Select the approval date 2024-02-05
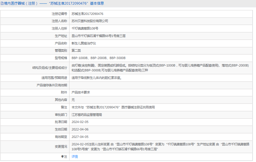256x162 pixels. coord(80,122)
